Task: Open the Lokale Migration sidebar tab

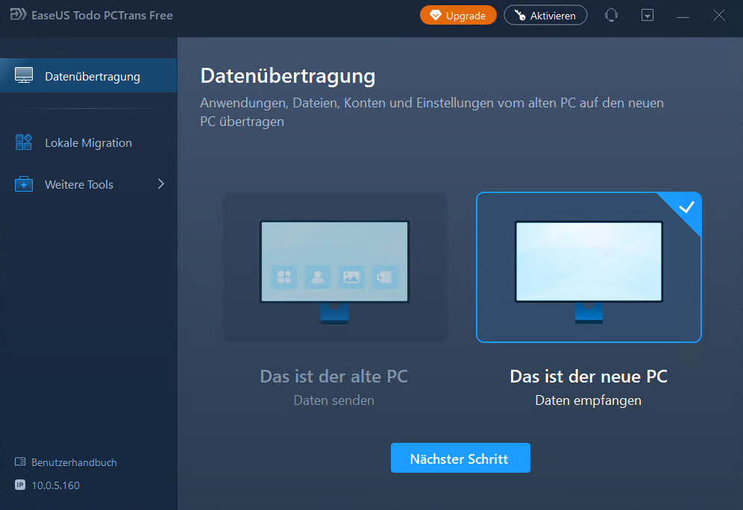Action: (89, 142)
